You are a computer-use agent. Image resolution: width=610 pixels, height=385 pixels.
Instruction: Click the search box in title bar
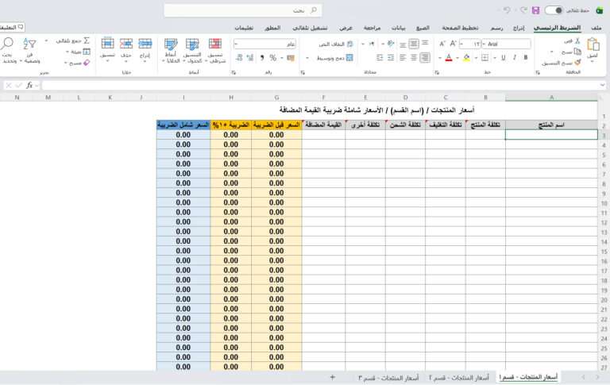[243, 10]
